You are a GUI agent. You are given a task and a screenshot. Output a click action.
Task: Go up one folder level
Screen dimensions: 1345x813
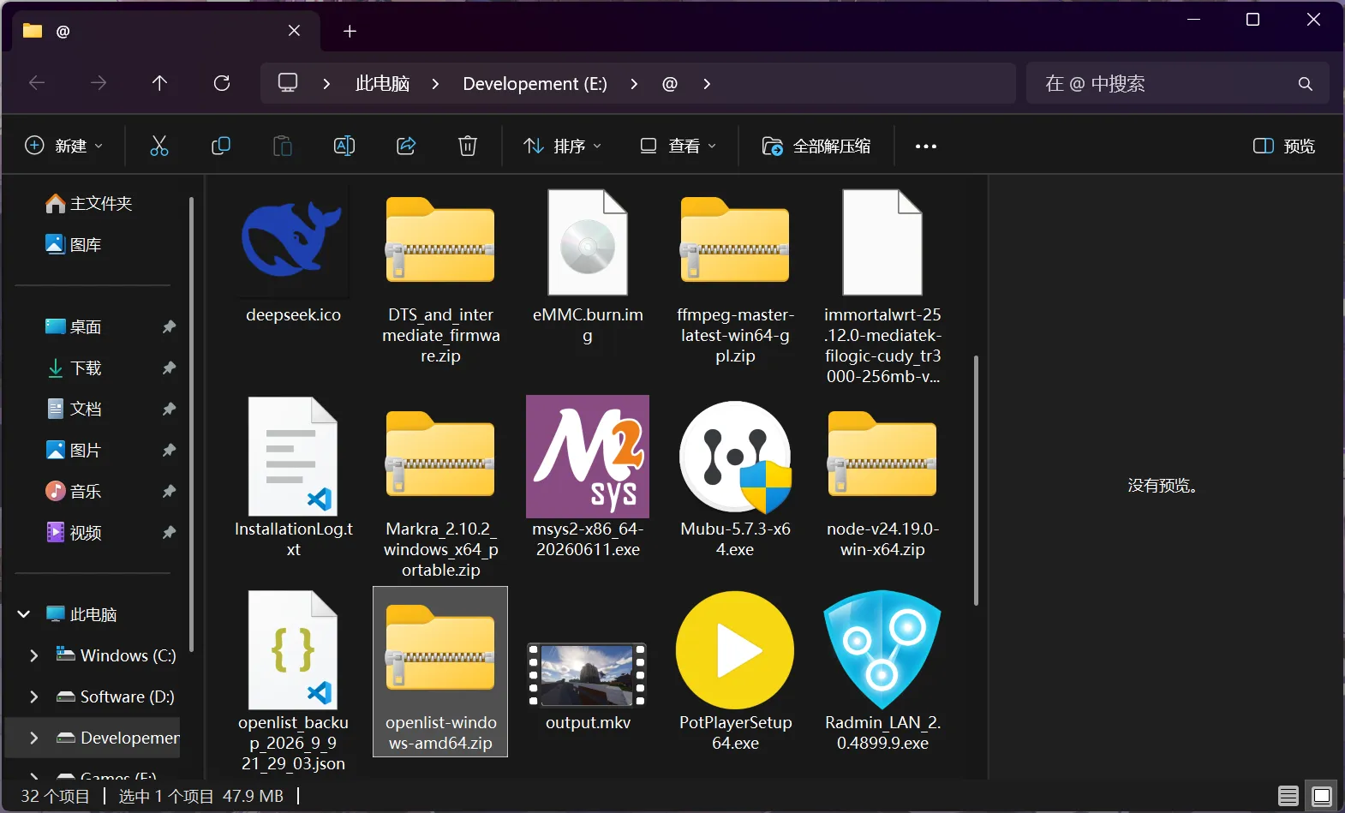tap(159, 83)
